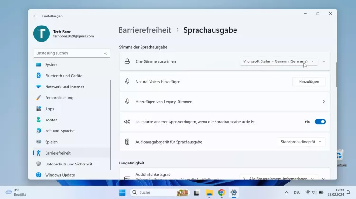Click the search magnifier in Einstellung suchen

pyautogui.click(x=105, y=53)
